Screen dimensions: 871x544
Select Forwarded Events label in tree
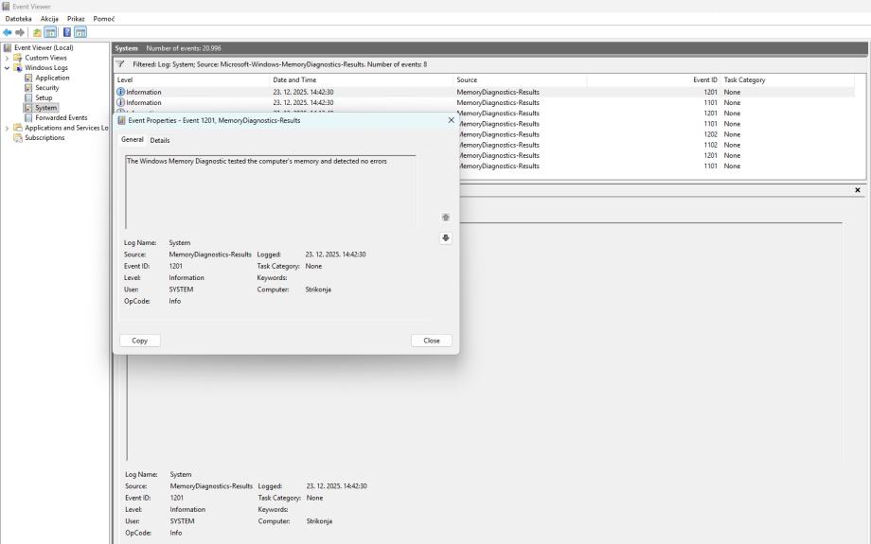[62, 117]
